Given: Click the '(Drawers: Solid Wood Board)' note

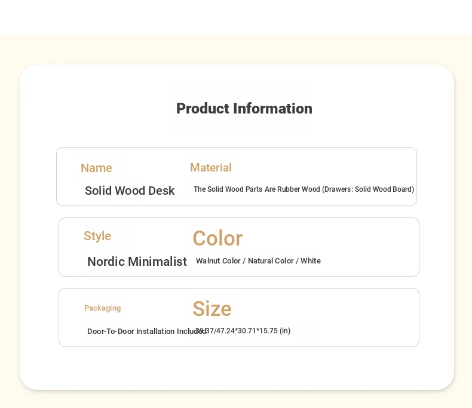Looking at the screenshot, I should pyautogui.click(x=368, y=189).
